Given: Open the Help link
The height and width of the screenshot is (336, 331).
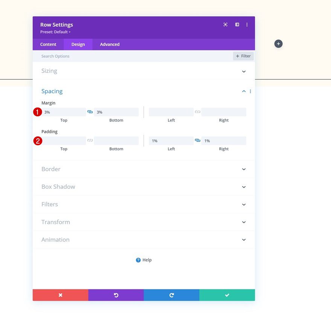Looking at the screenshot, I should pyautogui.click(x=144, y=260).
